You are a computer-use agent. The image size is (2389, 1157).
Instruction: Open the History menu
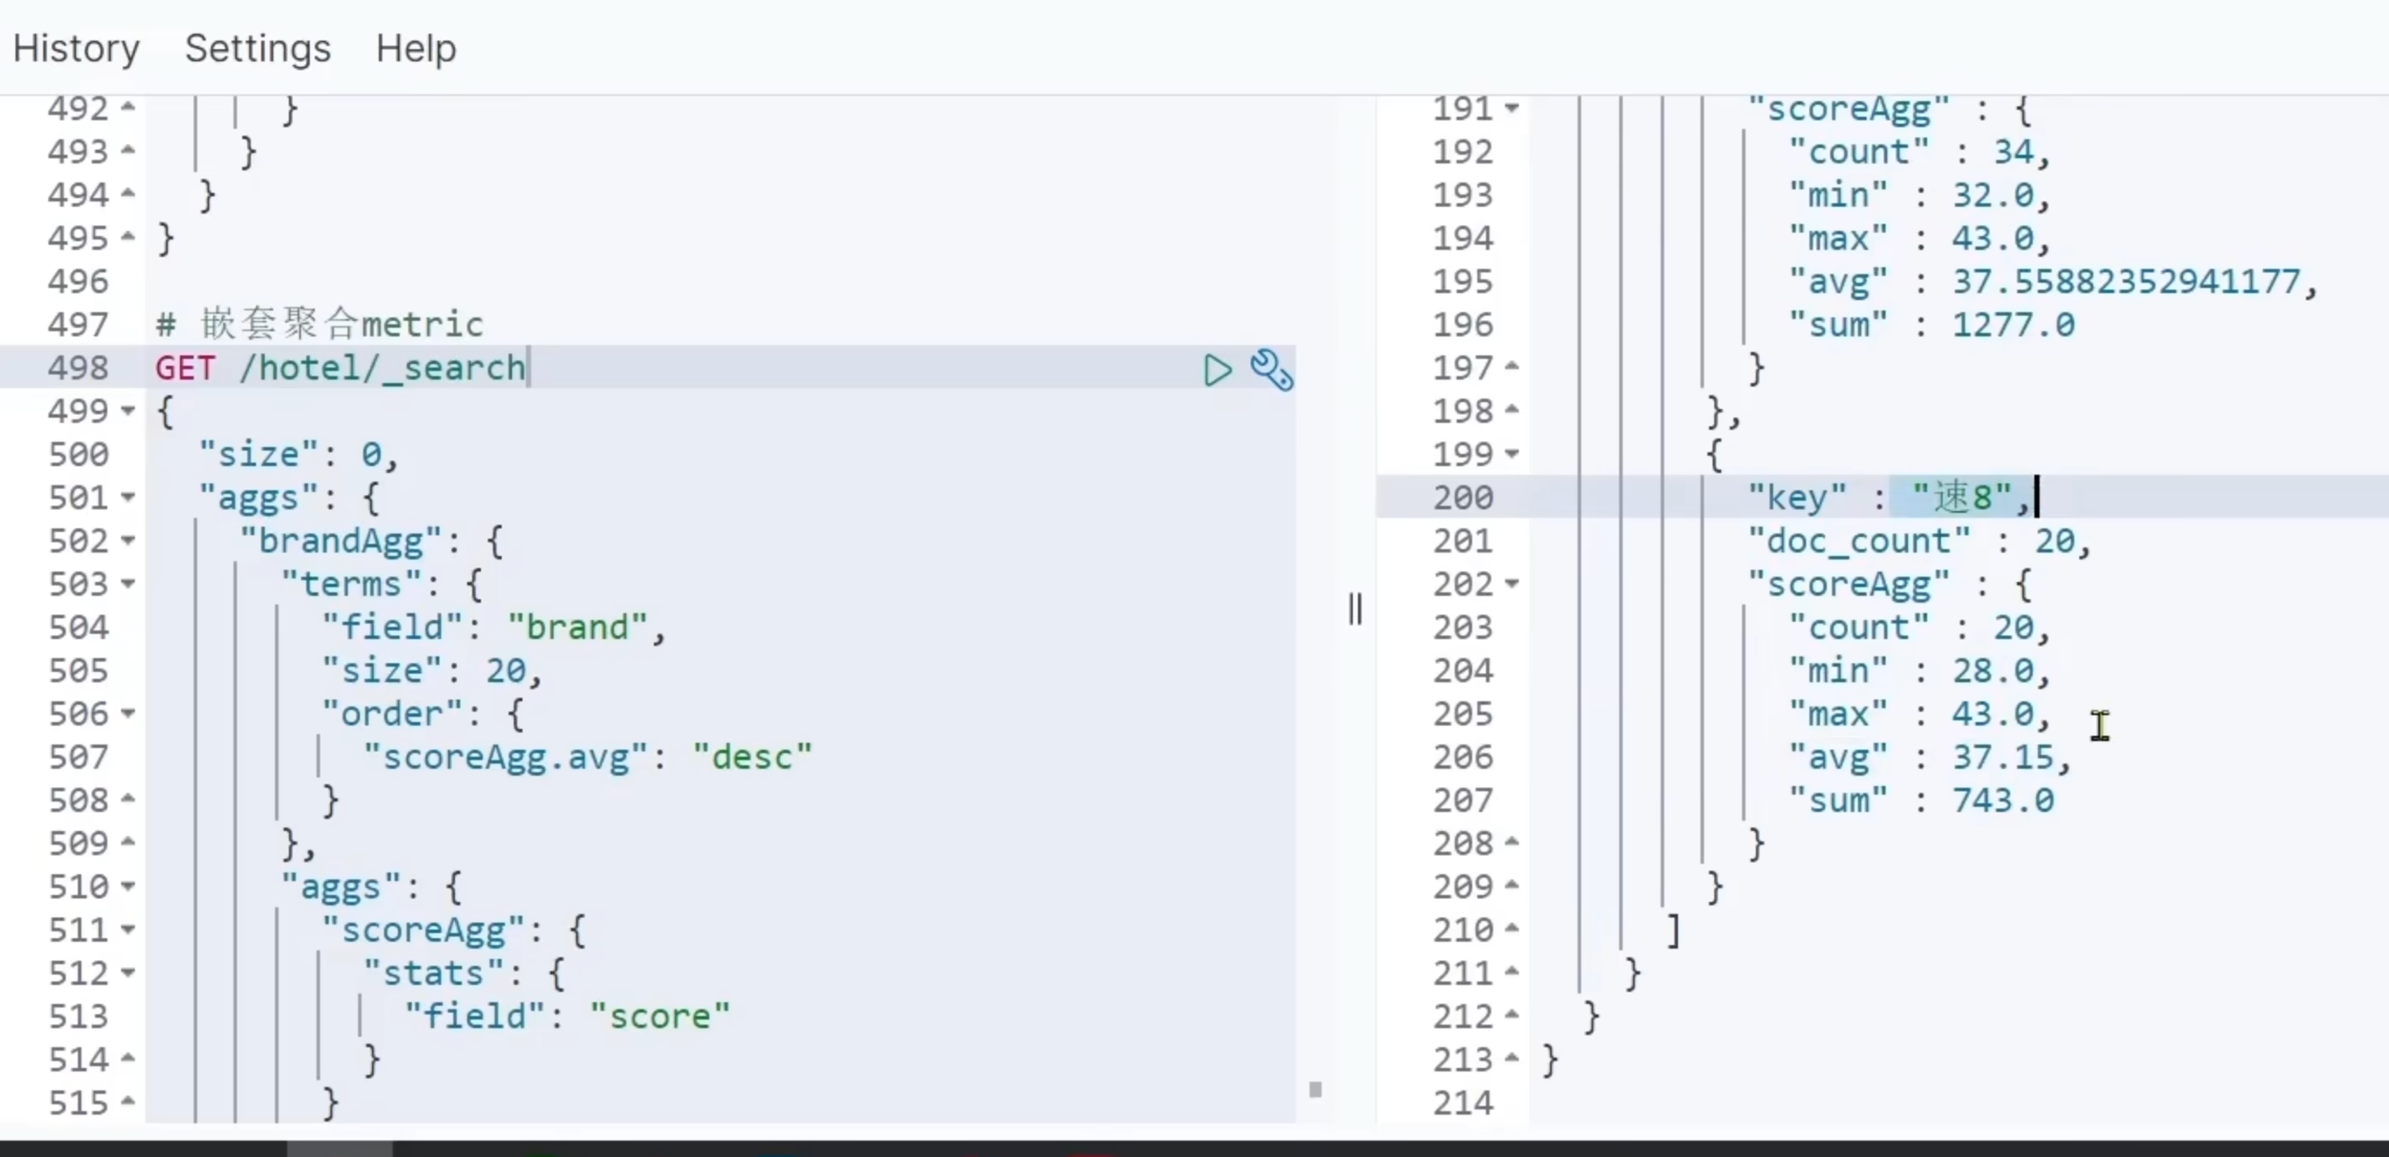tap(76, 48)
